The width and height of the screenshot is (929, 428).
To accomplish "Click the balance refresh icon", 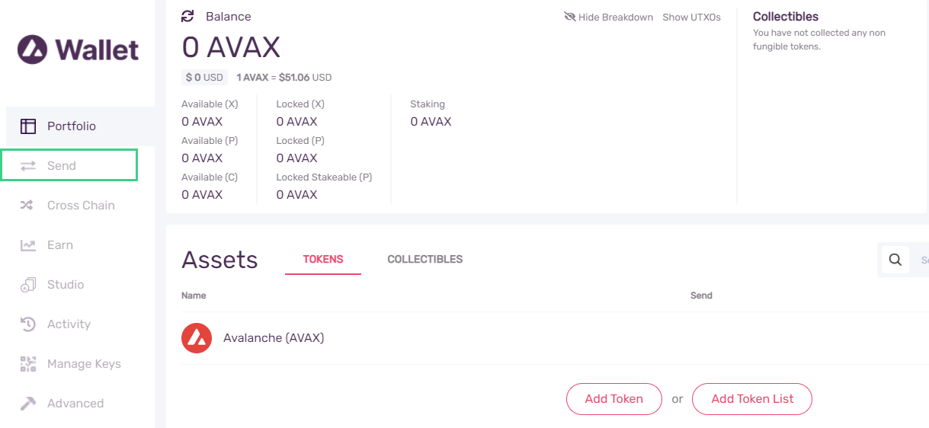I will [187, 16].
